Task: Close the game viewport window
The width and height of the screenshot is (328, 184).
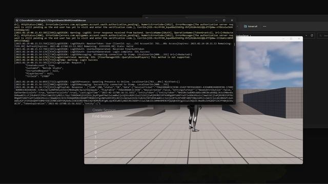Action: 299,39
